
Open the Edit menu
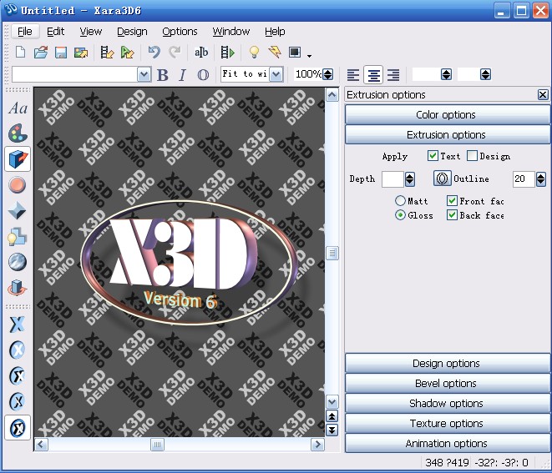tap(55, 32)
